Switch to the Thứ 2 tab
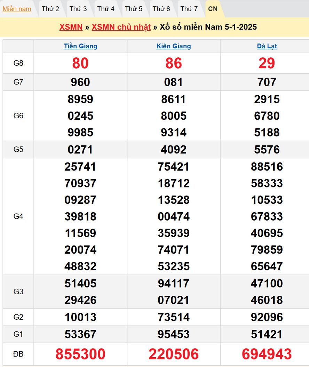The image size is (309, 367). [x=50, y=9]
